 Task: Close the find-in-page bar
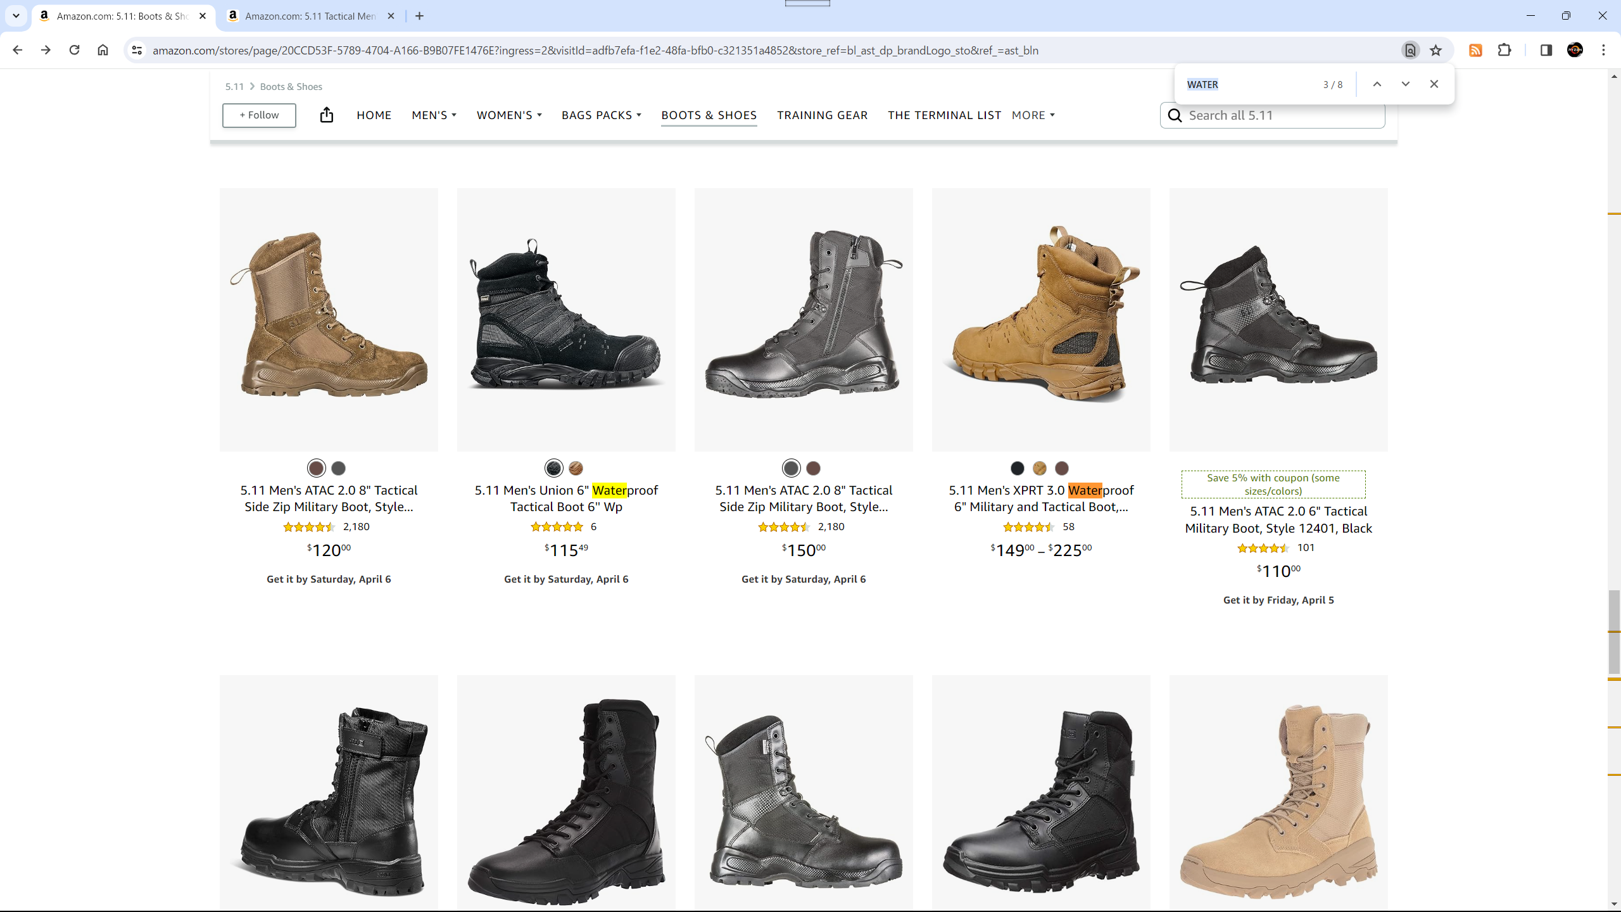tap(1434, 84)
